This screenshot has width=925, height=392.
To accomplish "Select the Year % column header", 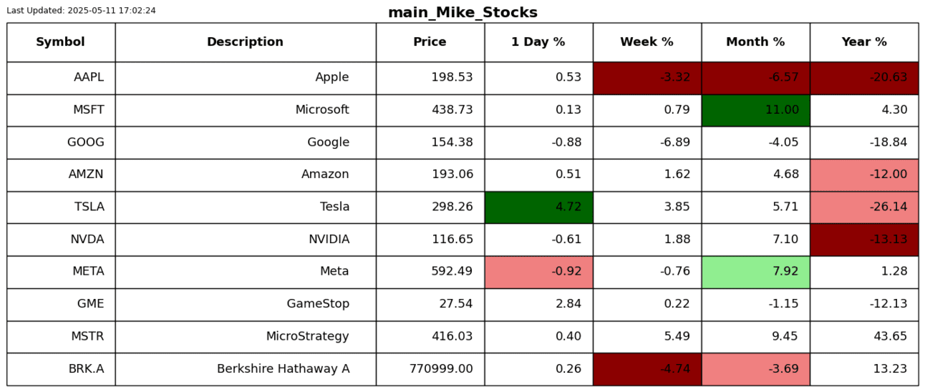I will pos(864,42).
